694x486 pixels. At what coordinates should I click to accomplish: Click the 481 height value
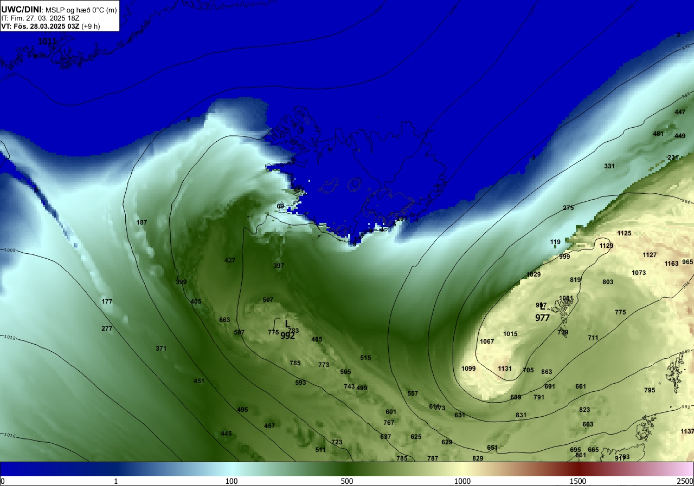coord(658,134)
